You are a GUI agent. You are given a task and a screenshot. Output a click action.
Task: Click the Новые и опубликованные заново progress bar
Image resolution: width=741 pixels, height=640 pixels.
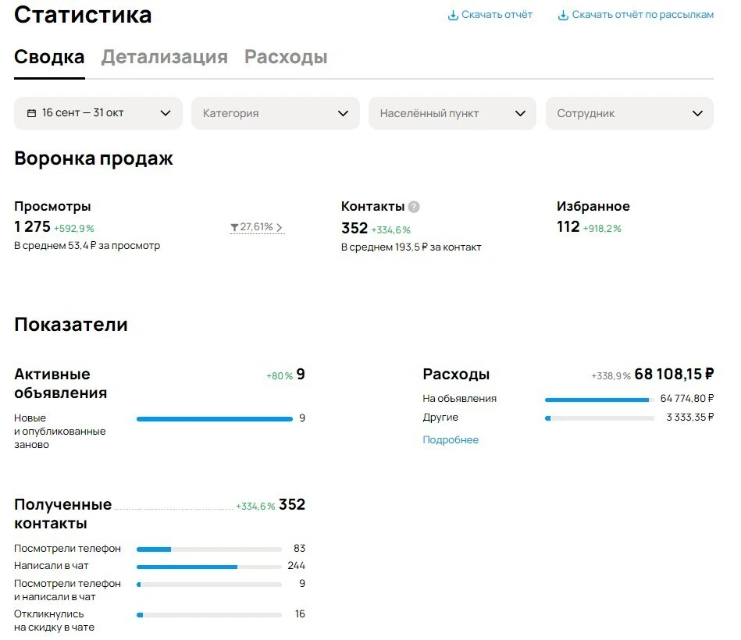tap(215, 419)
